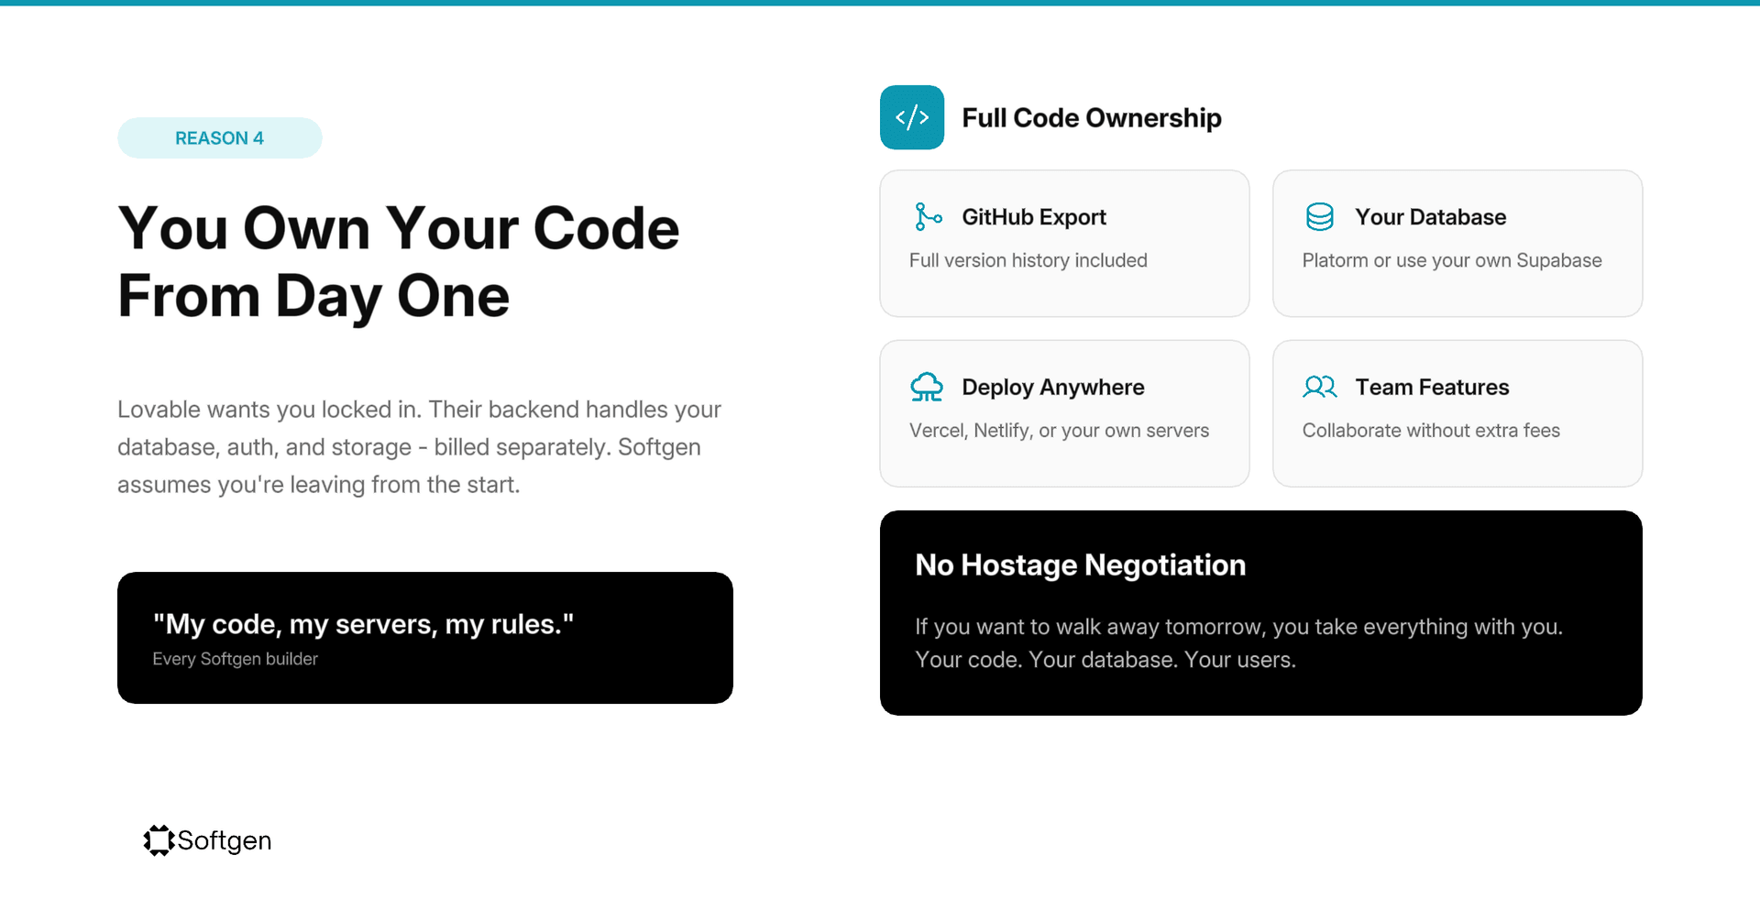Select the GitHub Export branch icon
This screenshot has width=1760, height=921.
pyautogui.click(x=928, y=217)
